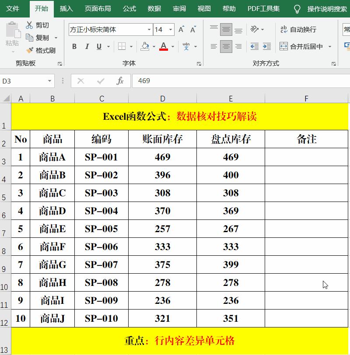Click the Copy (复制) icon
350x355 pixels.
click(x=29, y=38)
